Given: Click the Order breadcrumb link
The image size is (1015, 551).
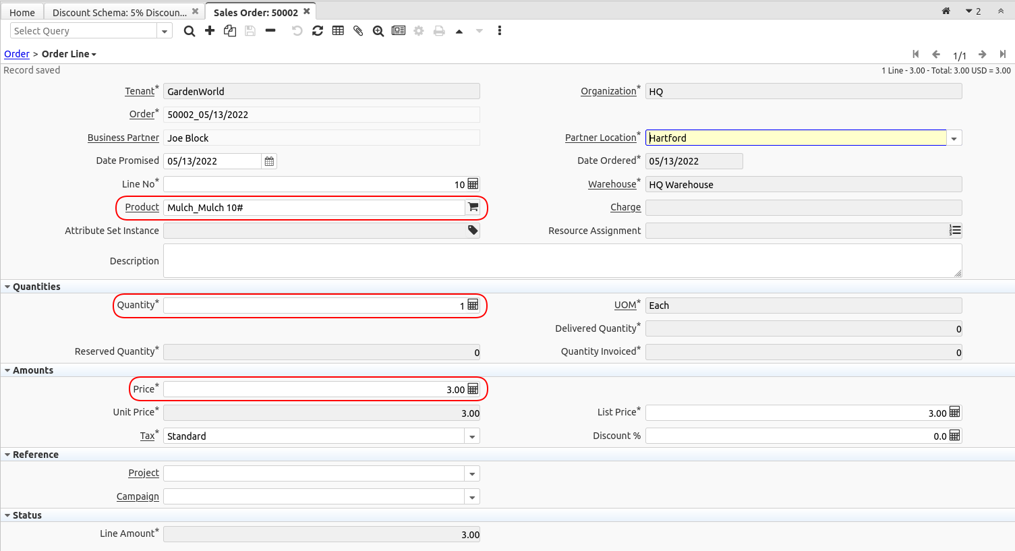Looking at the screenshot, I should (x=17, y=54).
